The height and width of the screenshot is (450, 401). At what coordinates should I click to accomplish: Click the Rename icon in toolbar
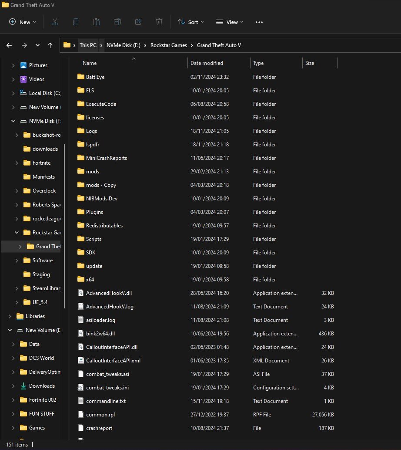pyautogui.click(x=117, y=22)
